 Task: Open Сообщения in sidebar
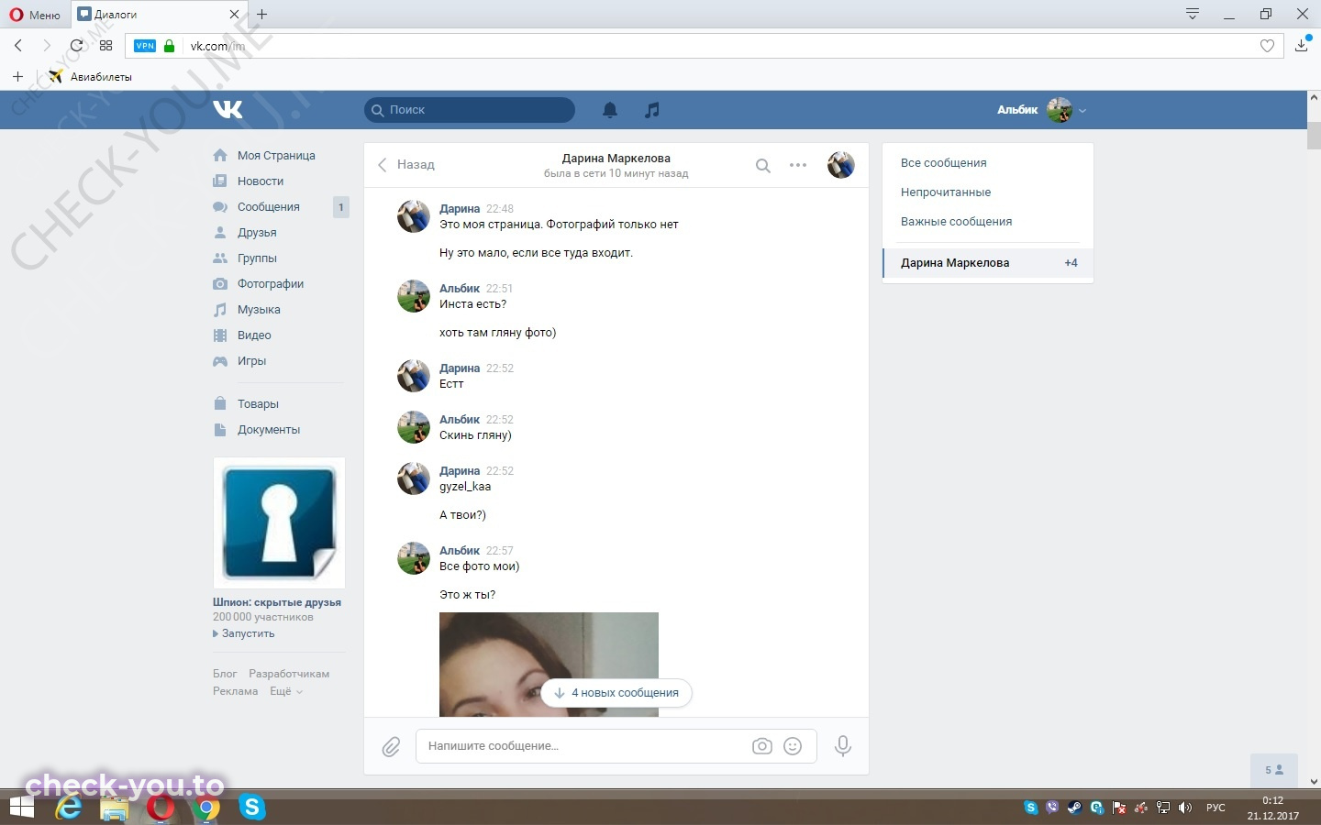click(269, 207)
